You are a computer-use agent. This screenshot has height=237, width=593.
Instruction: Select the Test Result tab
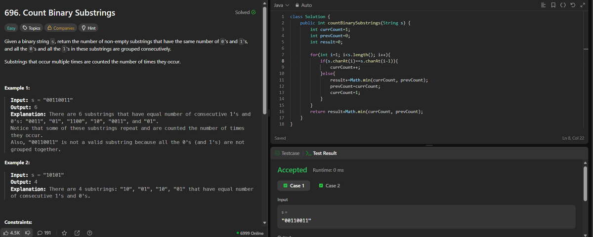click(x=321, y=153)
